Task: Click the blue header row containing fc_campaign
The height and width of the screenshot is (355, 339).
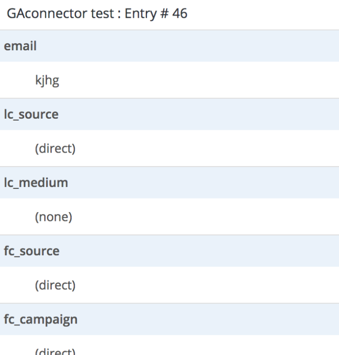Action: coord(194,320)
